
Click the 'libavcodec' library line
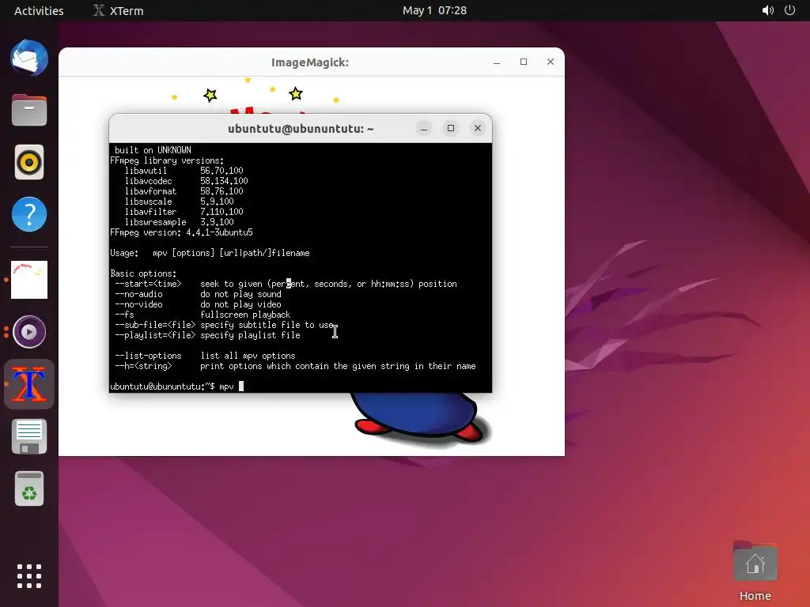[186, 181]
